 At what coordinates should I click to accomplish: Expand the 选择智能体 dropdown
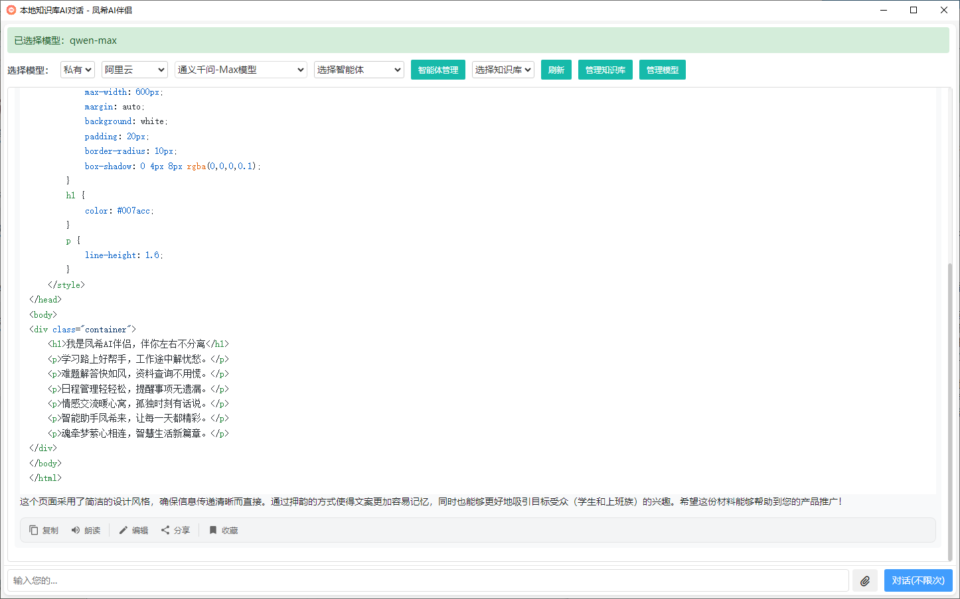[359, 70]
